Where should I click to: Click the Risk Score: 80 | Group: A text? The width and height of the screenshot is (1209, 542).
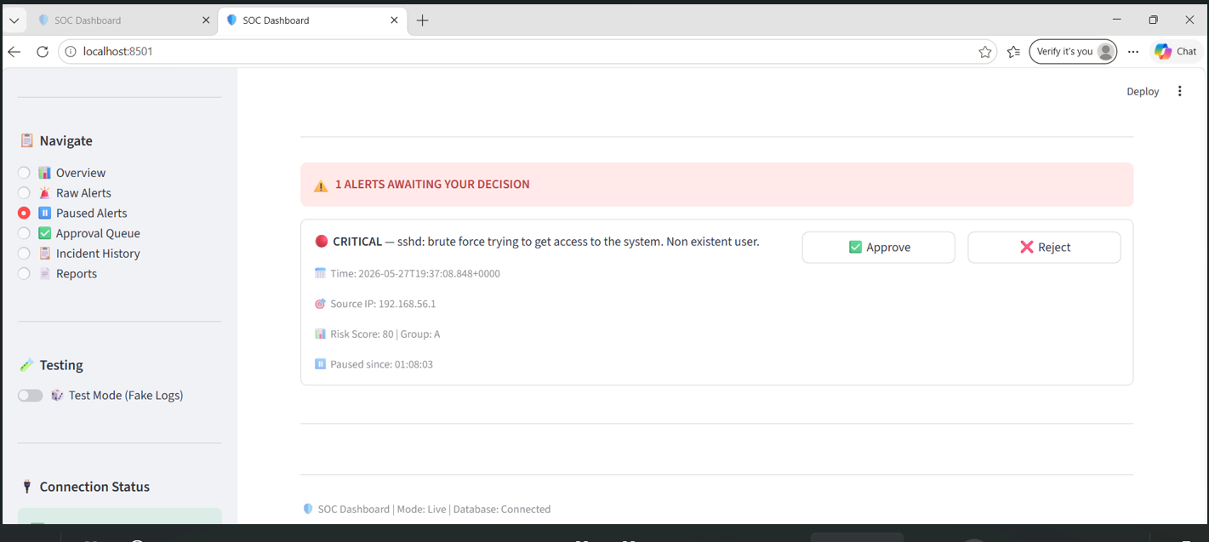pos(385,334)
